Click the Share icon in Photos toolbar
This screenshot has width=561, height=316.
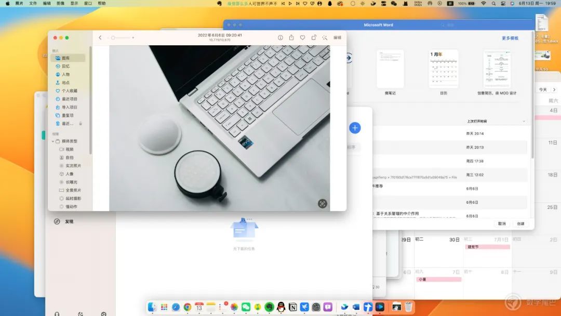click(291, 37)
